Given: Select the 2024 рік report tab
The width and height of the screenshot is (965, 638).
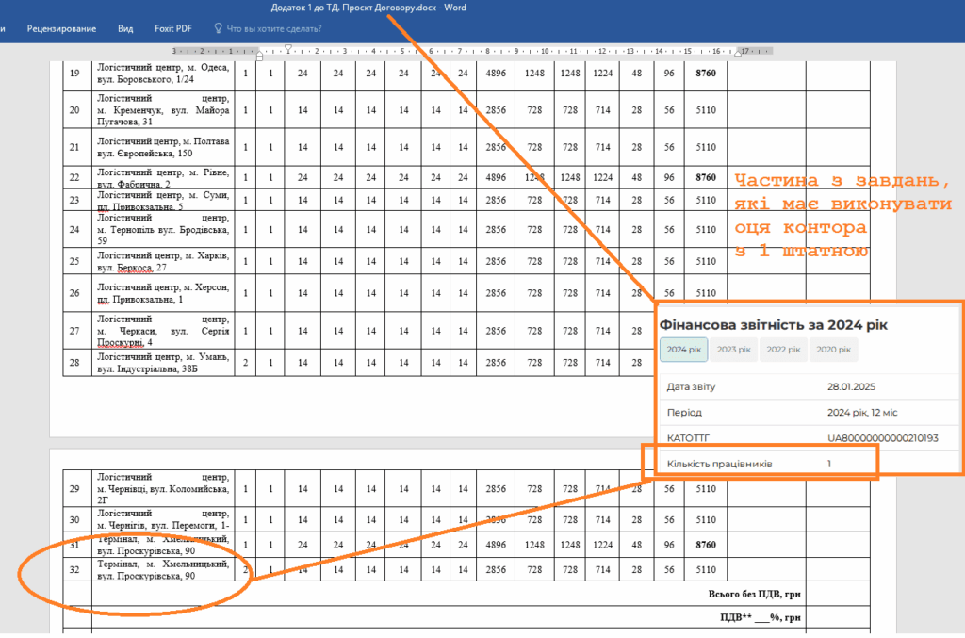Looking at the screenshot, I should (x=683, y=350).
